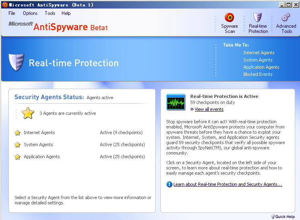Minimize the AntiSpyware window
Viewport: 300px width, 220px height.
click(x=282, y=5)
